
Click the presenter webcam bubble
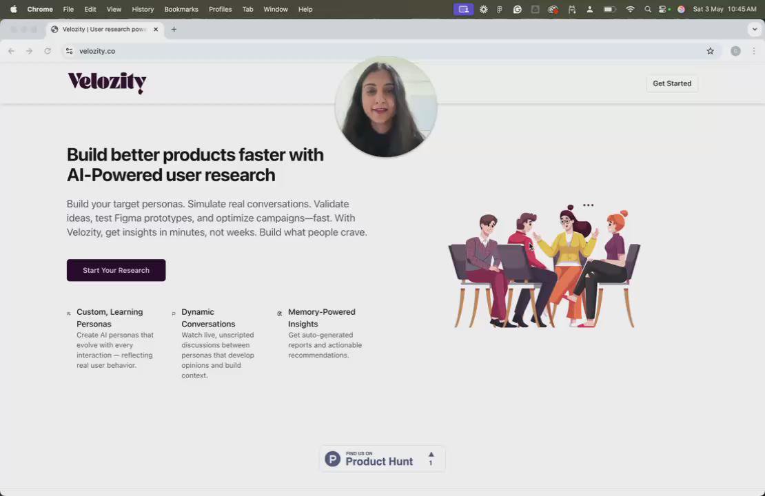(386, 106)
